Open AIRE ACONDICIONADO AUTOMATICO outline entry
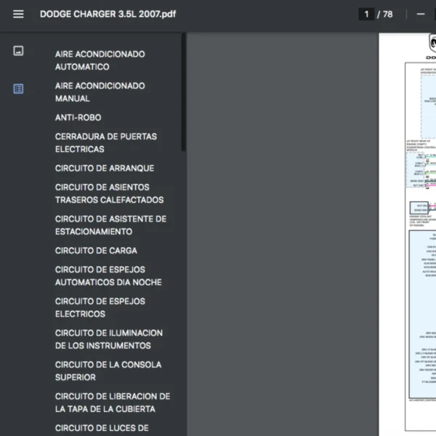This screenshot has width=436, height=436. coord(100,60)
